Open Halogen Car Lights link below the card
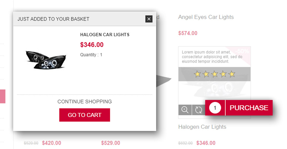 202,127
